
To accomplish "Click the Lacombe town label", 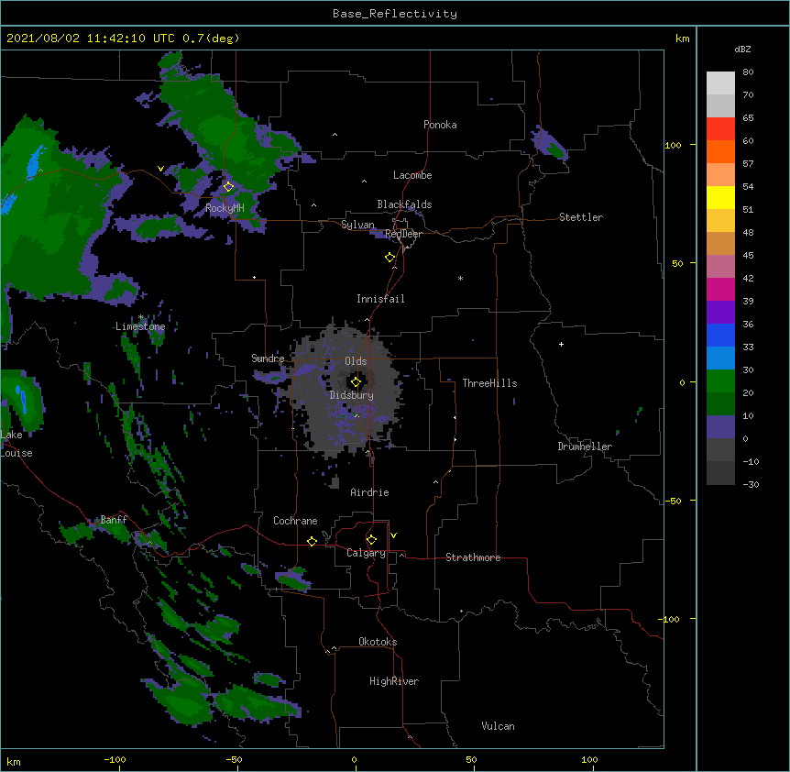I will pyautogui.click(x=412, y=175).
